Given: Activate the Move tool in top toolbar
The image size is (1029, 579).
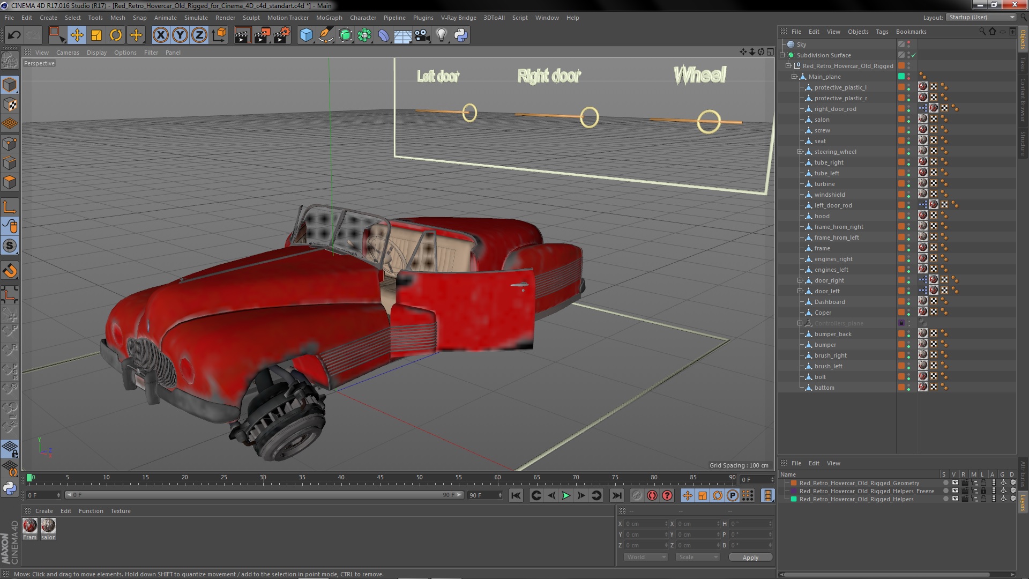Looking at the screenshot, I should point(77,35).
